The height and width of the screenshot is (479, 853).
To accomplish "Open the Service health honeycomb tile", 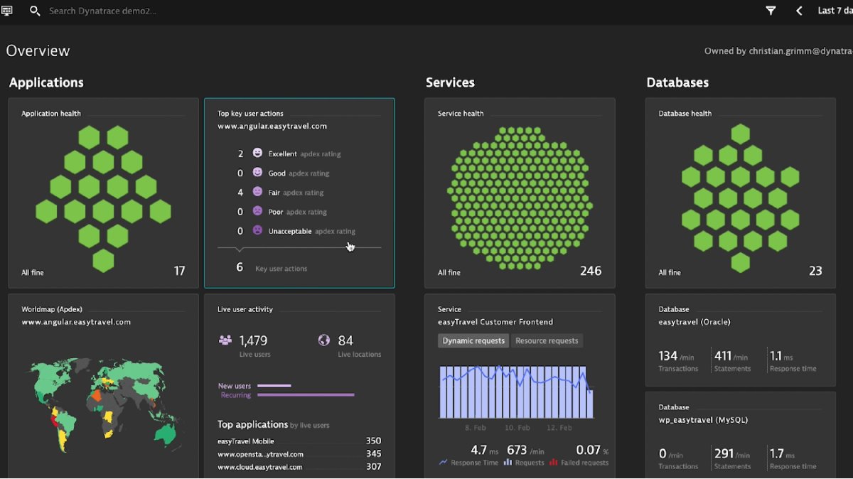I will [520, 193].
